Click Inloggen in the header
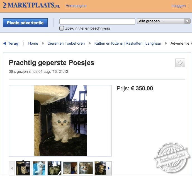The image size is (192, 176). click(x=178, y=6)
